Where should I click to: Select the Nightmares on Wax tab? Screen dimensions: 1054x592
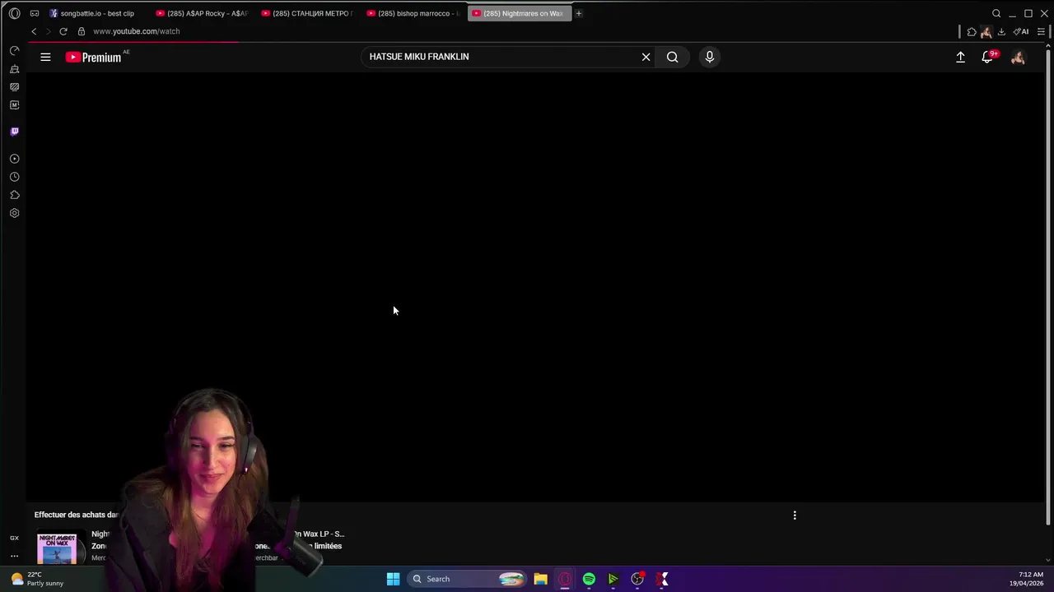(520, 13)
